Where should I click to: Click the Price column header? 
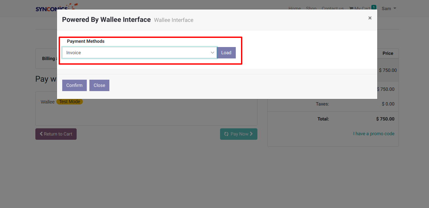[x=388, y=53]
